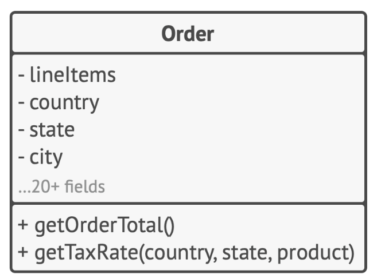
Task: Click the state parameter inside getTaxRate
Action: 246,253
